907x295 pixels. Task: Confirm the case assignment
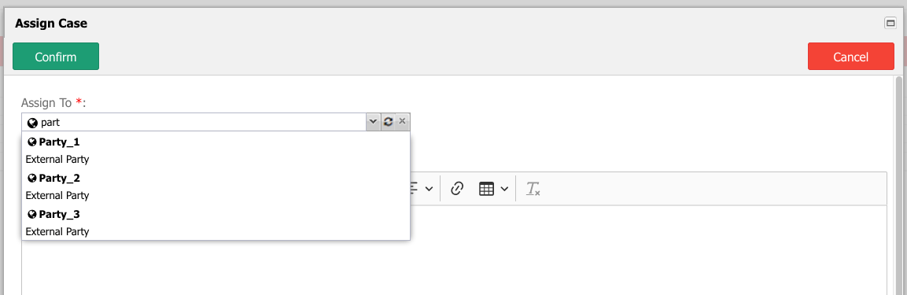pyautogui.click(x=56, y=56)
